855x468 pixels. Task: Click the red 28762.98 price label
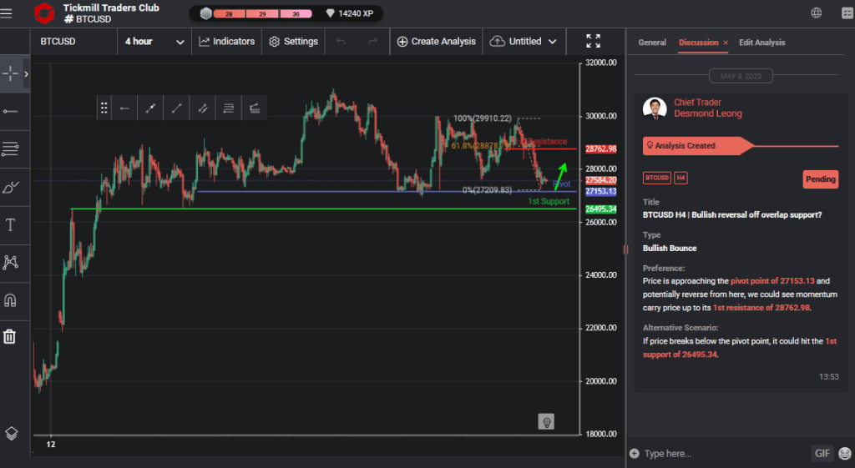point(601,148)
